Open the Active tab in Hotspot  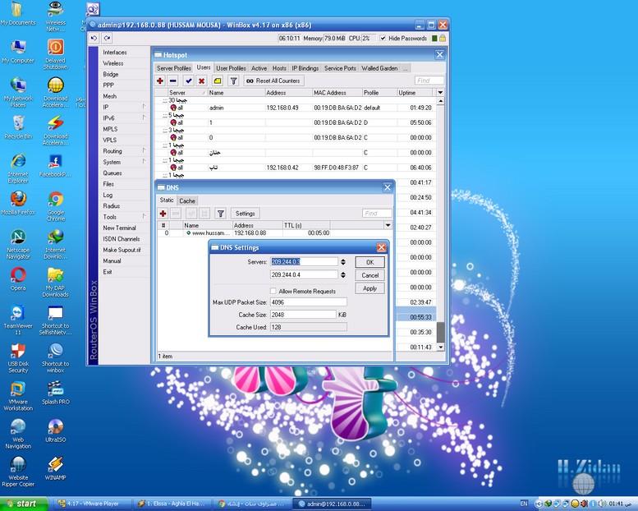(259, 68)
